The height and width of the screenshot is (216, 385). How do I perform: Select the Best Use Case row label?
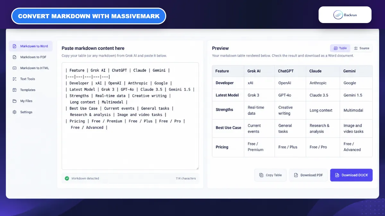tap(228, 128)
